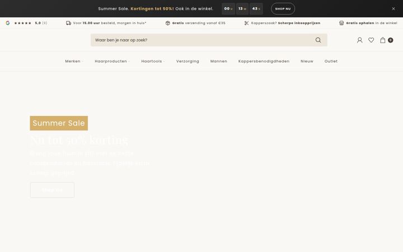Screen dimensions: 403x252
Task: Click the Summer Sale hero label
Action: pyautogui.click(x=59, y=123)
